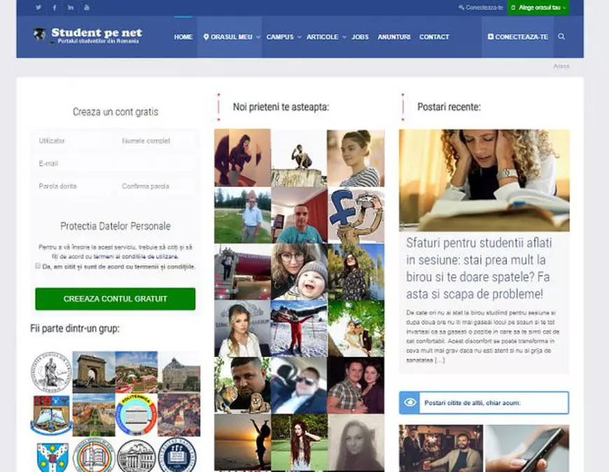Image resolution: width=609 pixels, height=472 pixels.
Task: Open the search on the navigation bar
Action: pyautogui.click(x=561, y=37)
